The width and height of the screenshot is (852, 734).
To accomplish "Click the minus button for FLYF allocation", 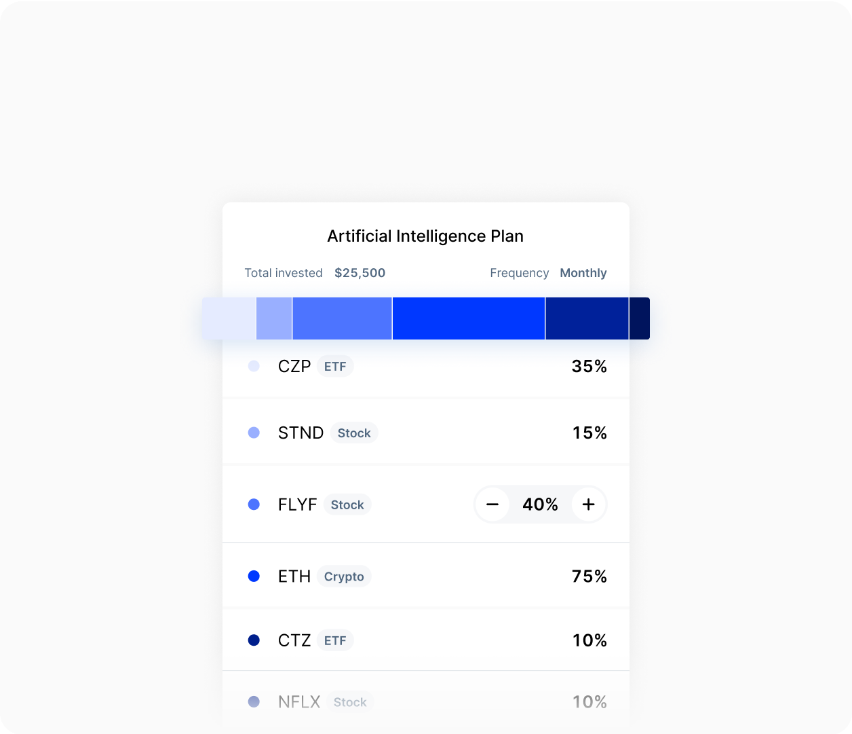I will [x=492, y=504].
